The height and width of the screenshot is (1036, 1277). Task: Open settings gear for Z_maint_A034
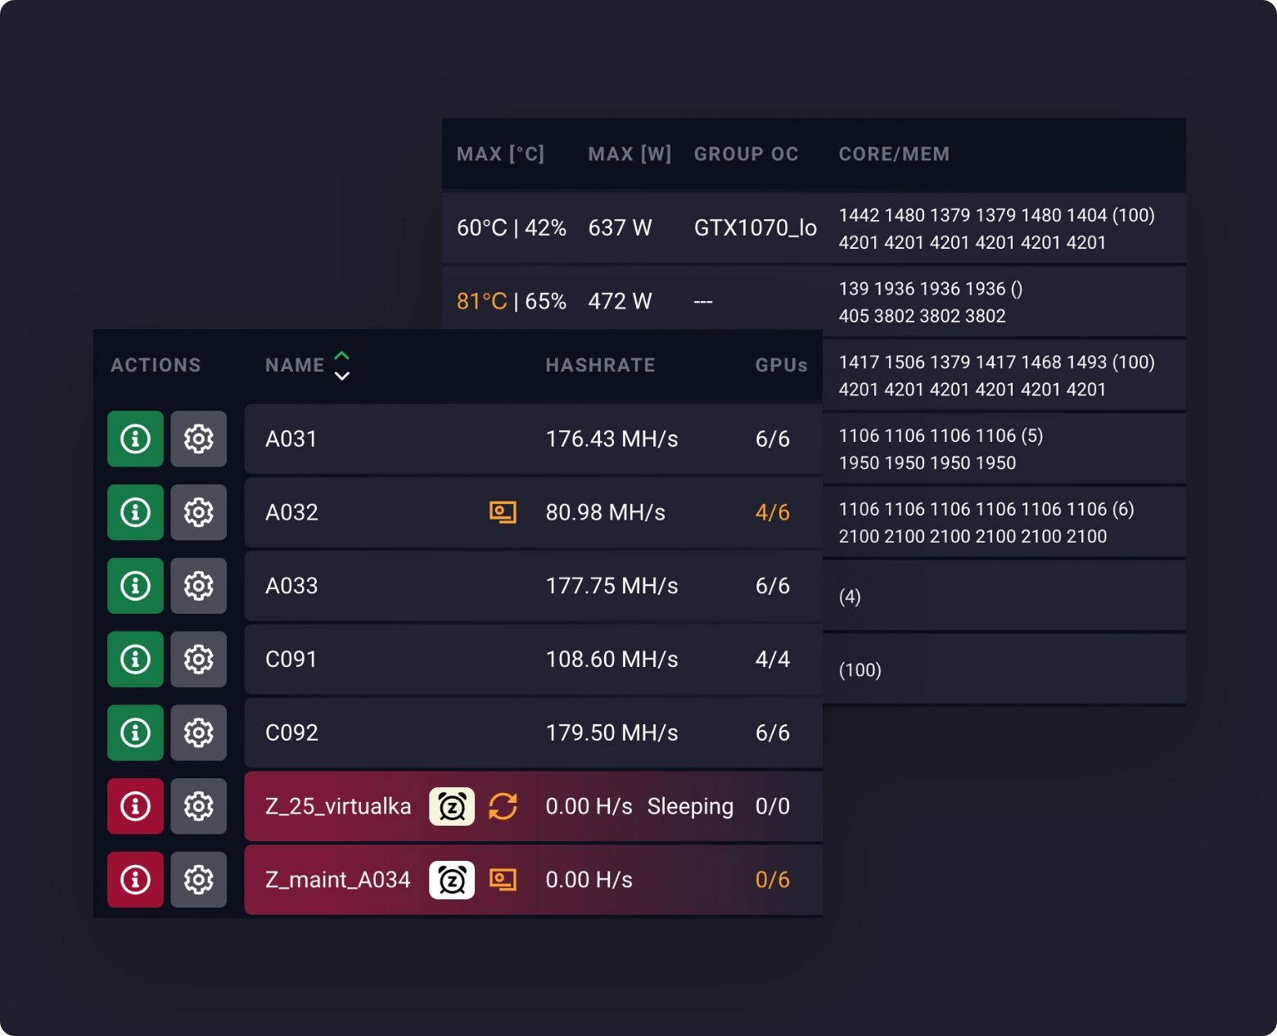click(198, 880)
